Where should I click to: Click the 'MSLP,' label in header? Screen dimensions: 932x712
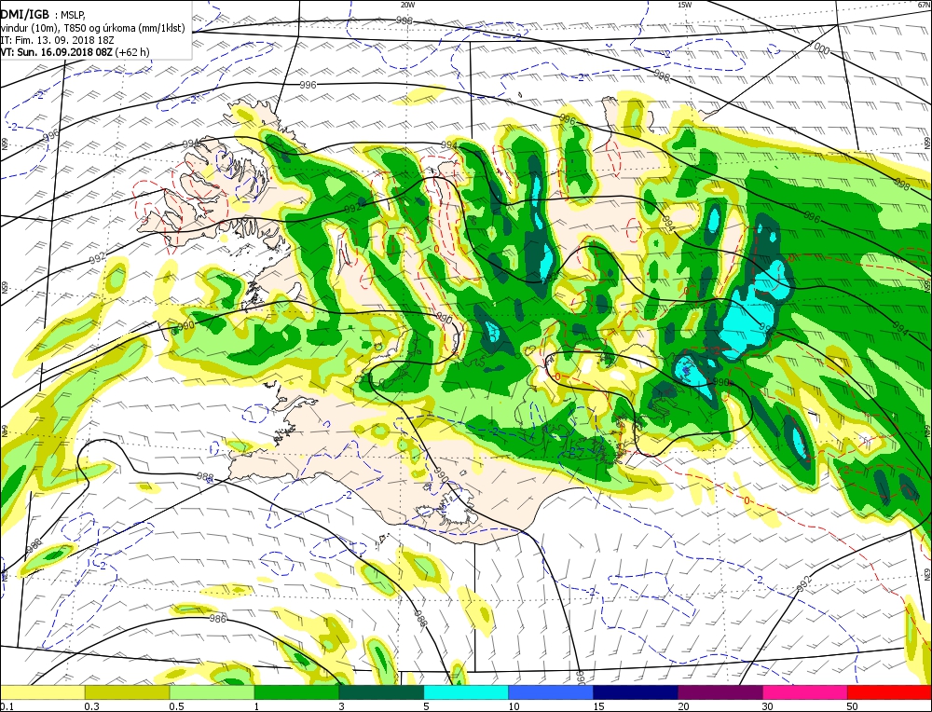[x=73, y=16]
